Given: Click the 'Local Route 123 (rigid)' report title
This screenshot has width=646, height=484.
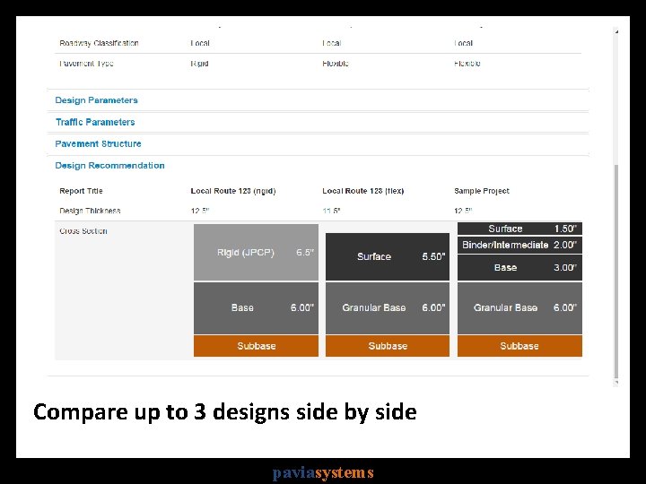Looking at the screenshot, I should click(233, 191).
